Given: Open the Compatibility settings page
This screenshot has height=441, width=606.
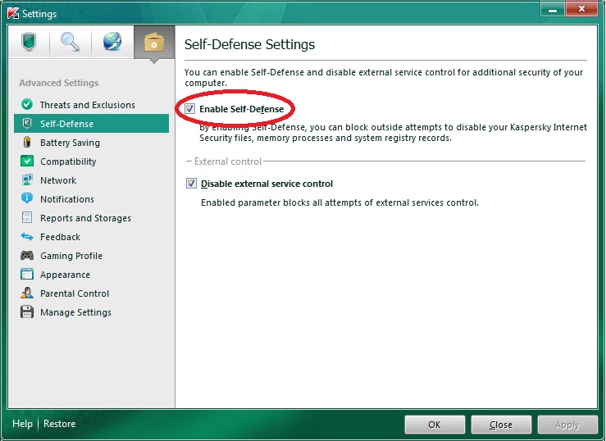Looking at the screenshot, I should (x=91, y=161).
